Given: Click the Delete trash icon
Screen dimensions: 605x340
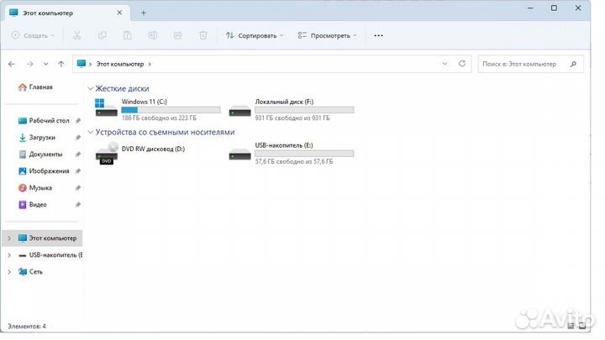Looking at the screenshot, I should pyautogui.click(x=203, y=35).
